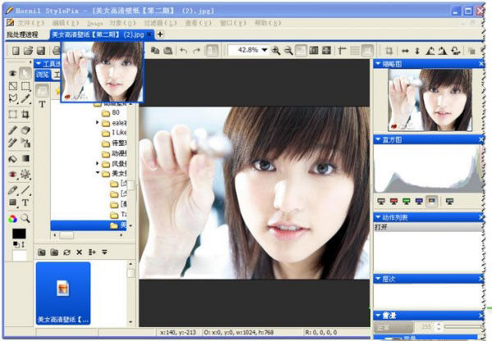
Task: Select the color picker wheel tool
Action: click(x=13, y=219)
